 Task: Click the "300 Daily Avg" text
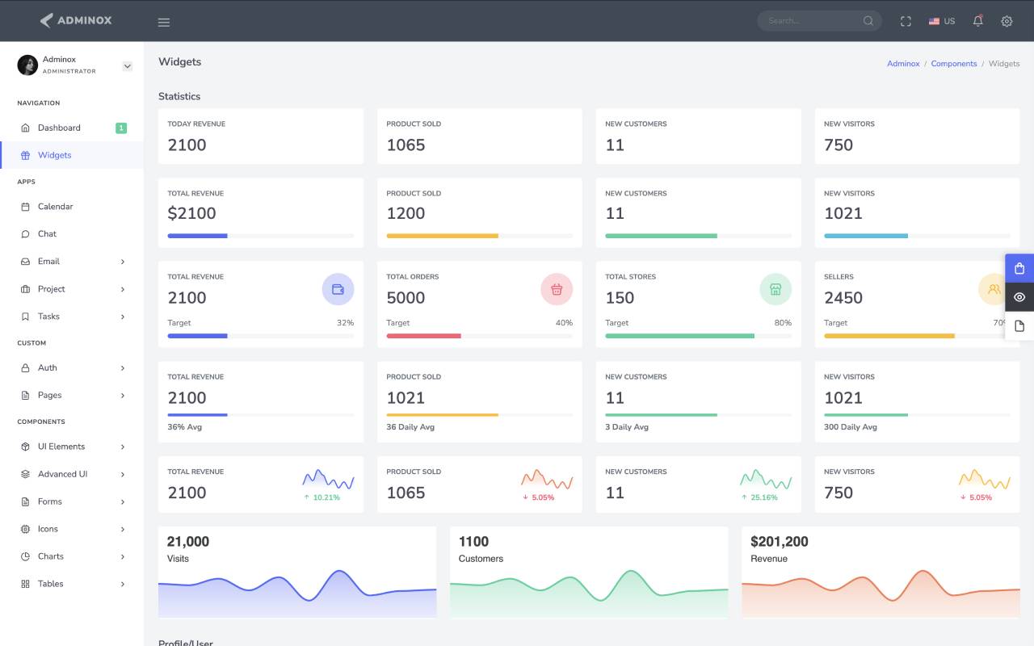tap(850, 427)
